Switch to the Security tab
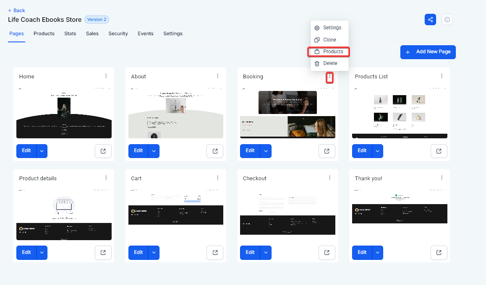The width and height of the screenshot is (486, 285). [x=118, y=34]
